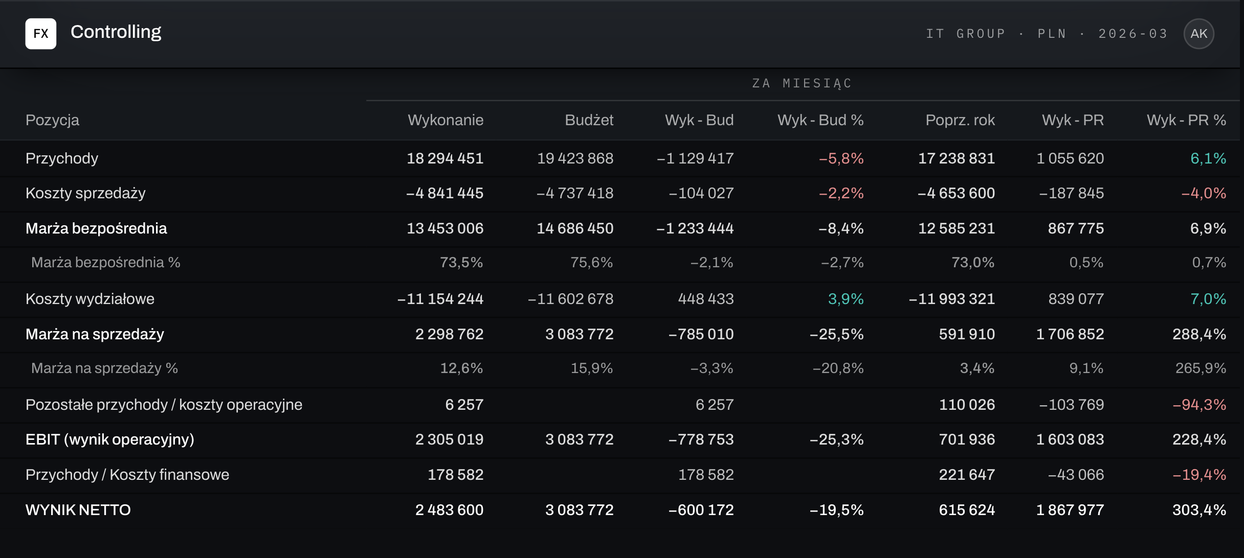Click the red –19,4% finansowe value
The image size is (1244, 558).
coord(1199,475)
